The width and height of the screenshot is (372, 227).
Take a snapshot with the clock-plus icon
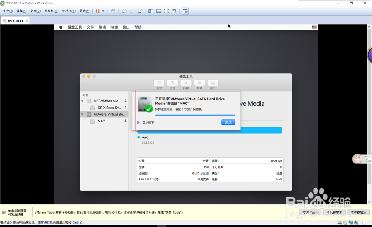click(124, 11)
